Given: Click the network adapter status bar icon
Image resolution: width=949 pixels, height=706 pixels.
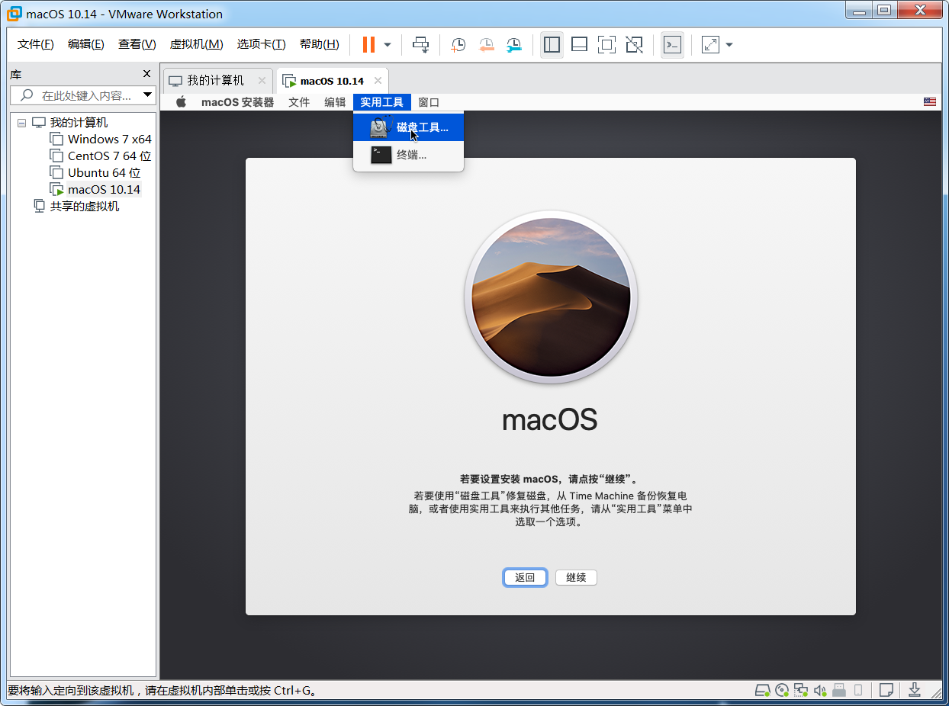Looking at the screenshot, I should pyautogui.click(x=801, y=690).
